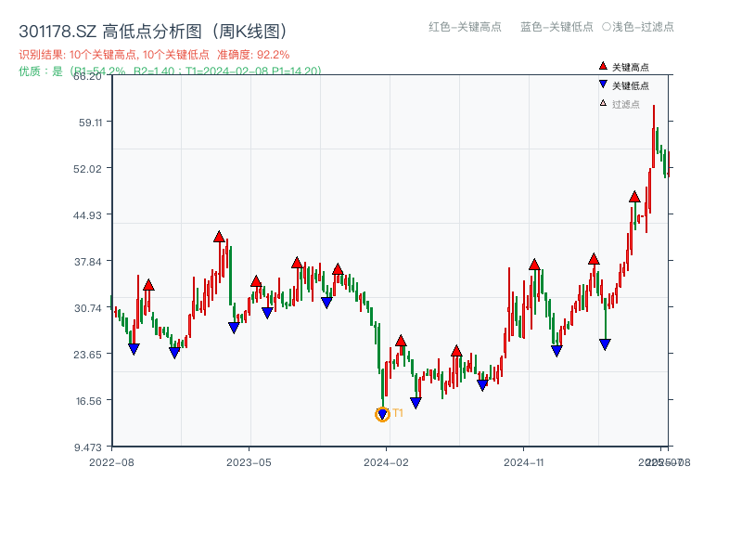Click the red 关键高点 triangle in chart legend
The image size is (742, 557).
click(603, 66)
